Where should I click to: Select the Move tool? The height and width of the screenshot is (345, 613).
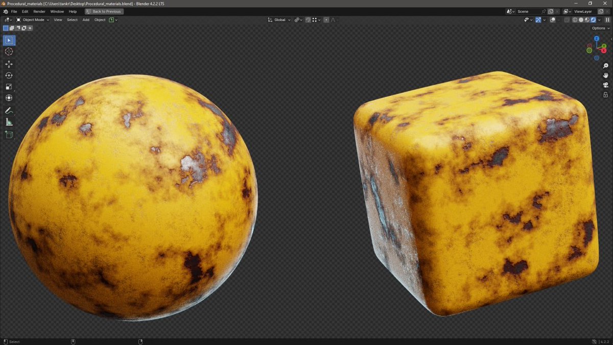9,64
